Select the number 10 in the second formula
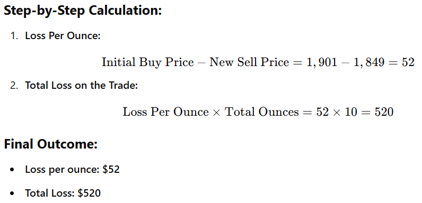 coord(350,112)
